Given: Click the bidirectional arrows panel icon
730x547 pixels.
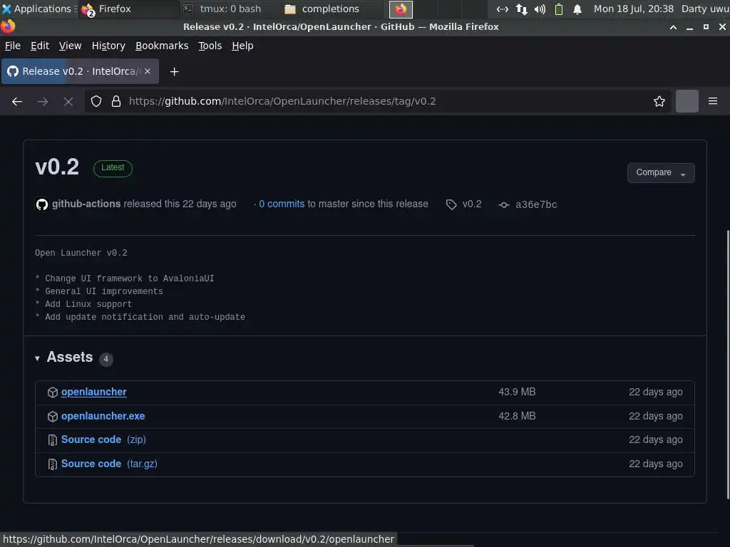Looking at the screenshot, I should [503, 9].
